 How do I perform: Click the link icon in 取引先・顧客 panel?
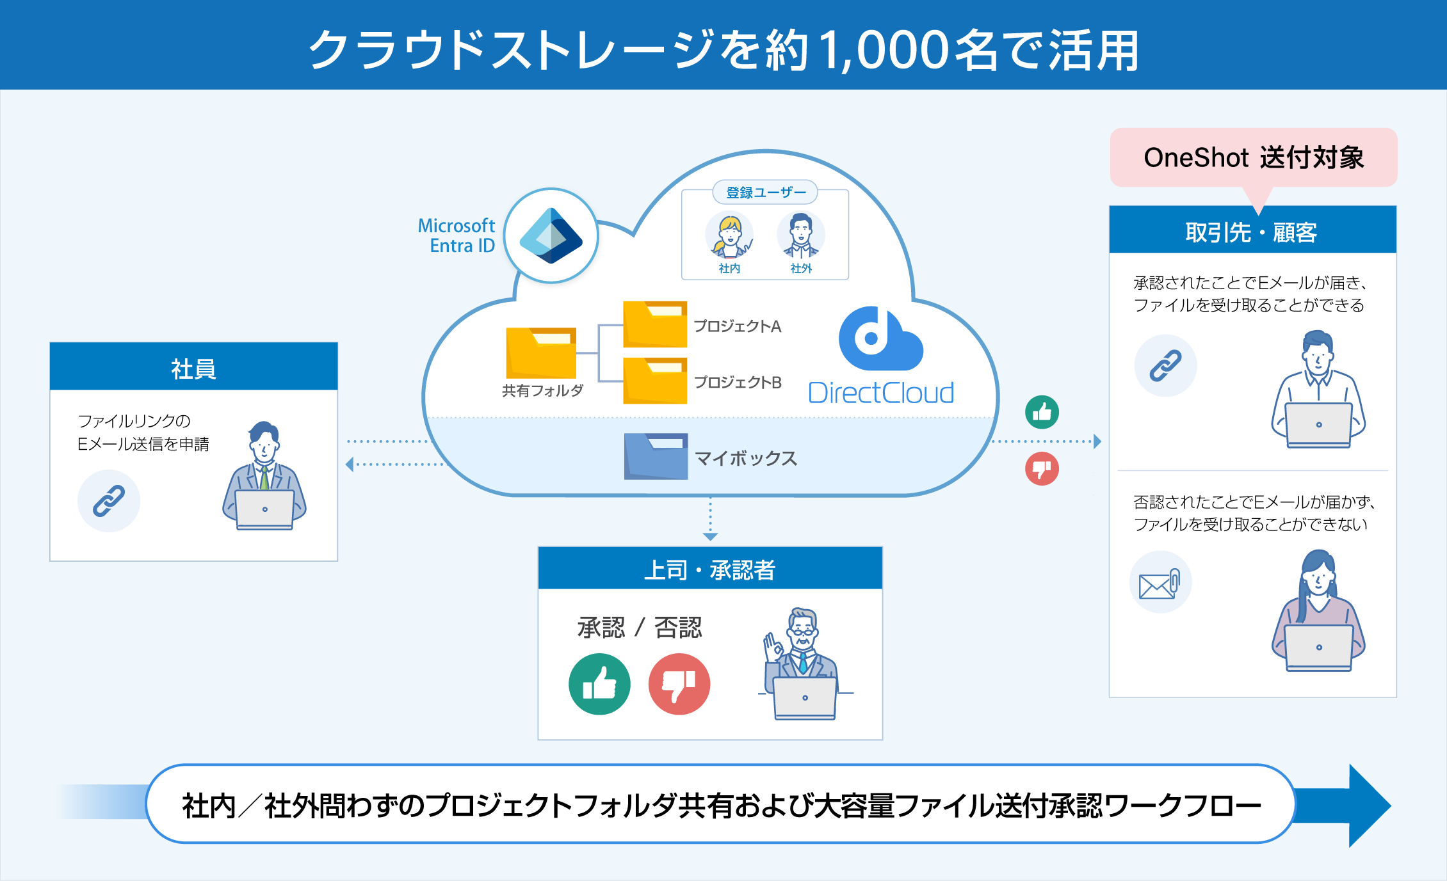[x=1165, y=365]
